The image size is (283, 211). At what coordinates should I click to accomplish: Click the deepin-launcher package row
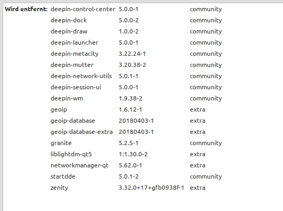pyautogui.click(x=74, y=43)
